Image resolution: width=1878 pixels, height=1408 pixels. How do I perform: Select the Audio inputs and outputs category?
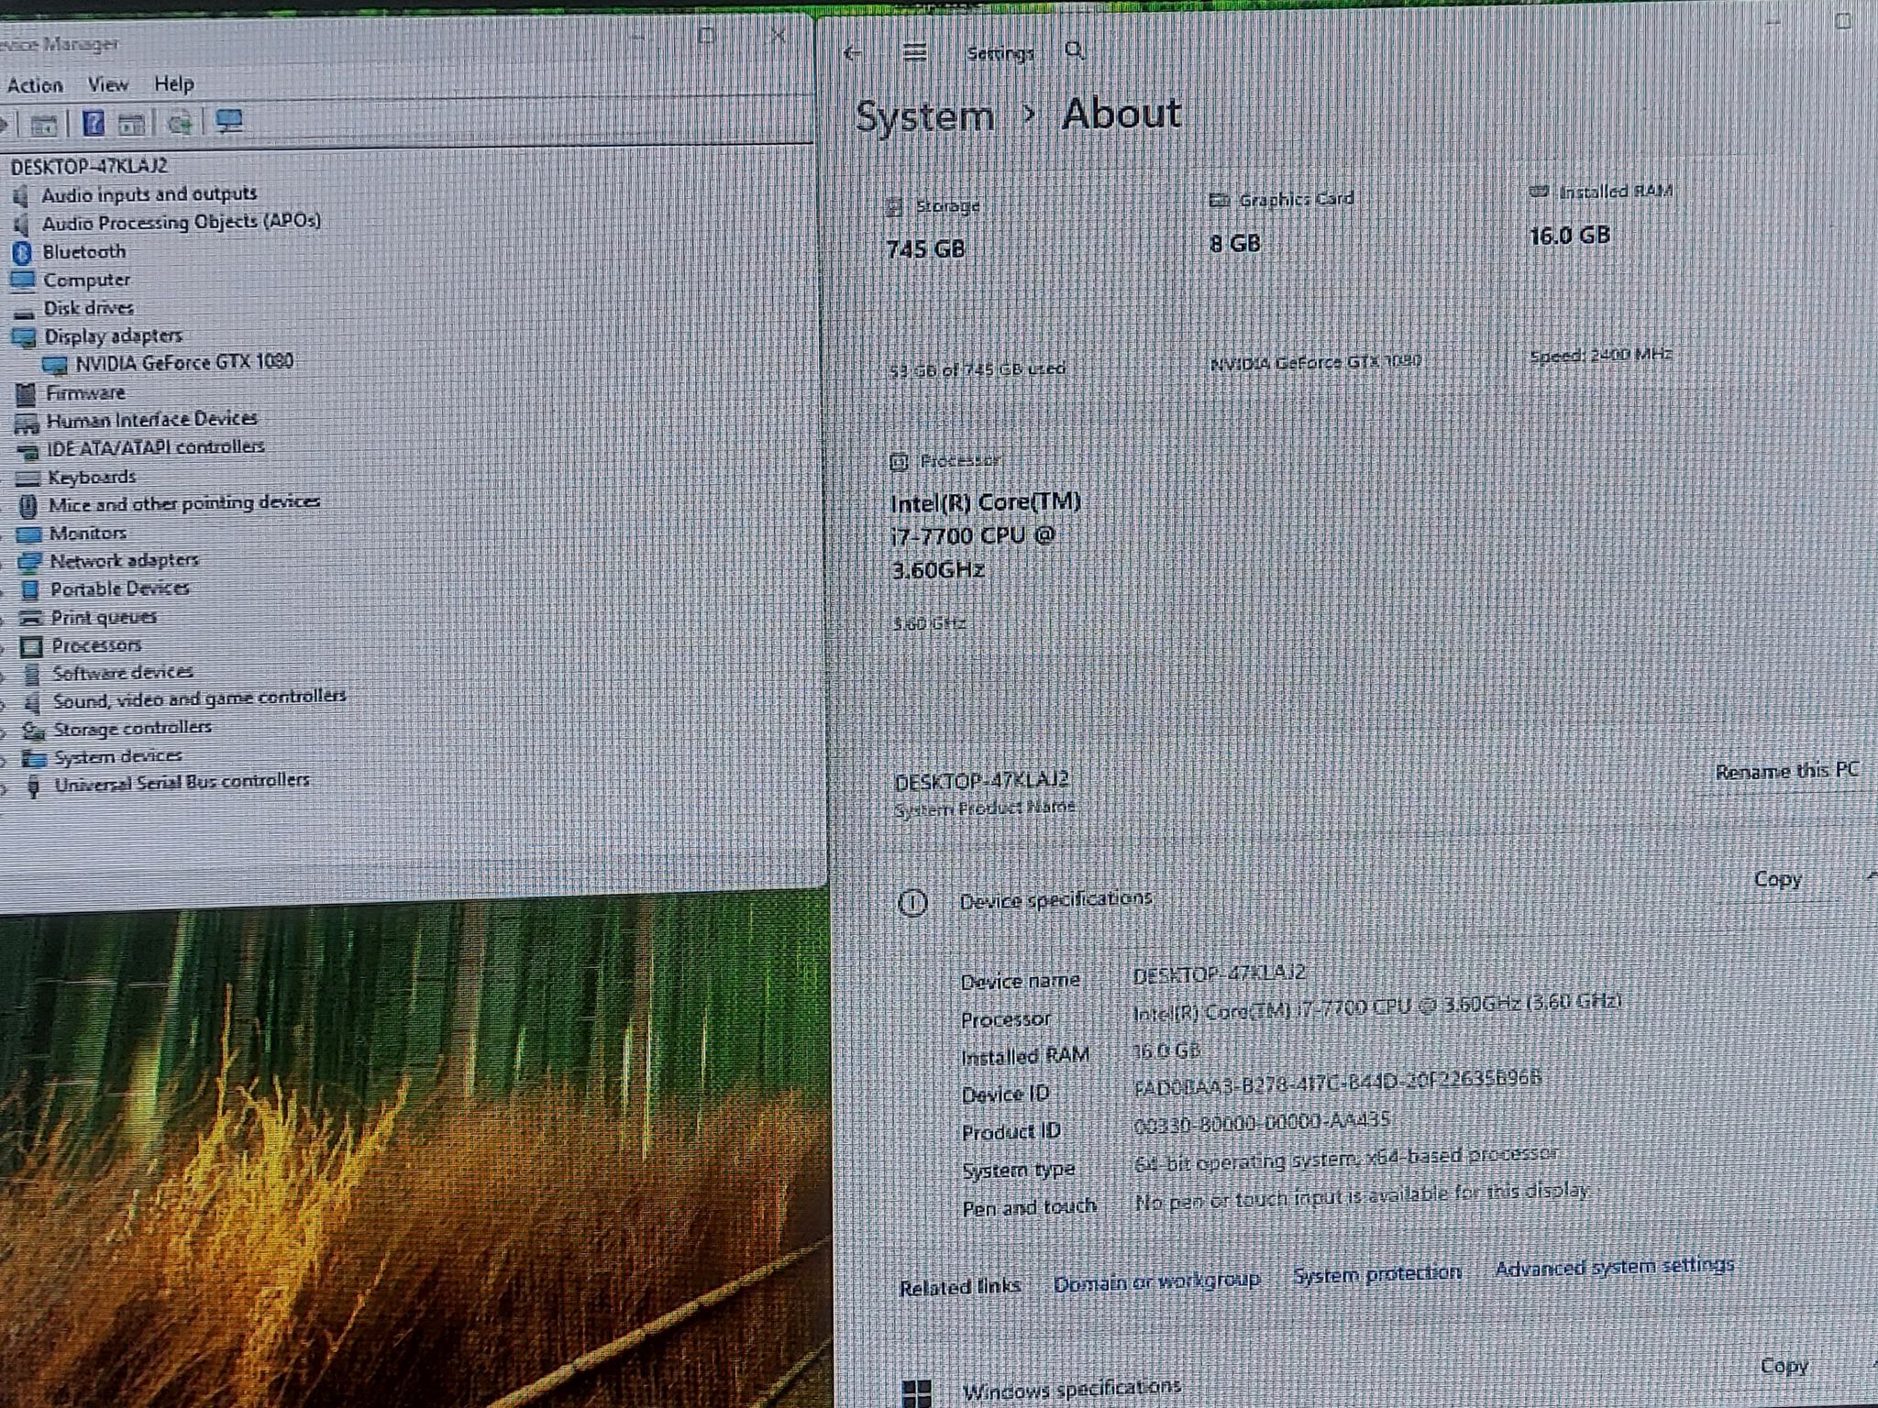[x=149, y=194]
